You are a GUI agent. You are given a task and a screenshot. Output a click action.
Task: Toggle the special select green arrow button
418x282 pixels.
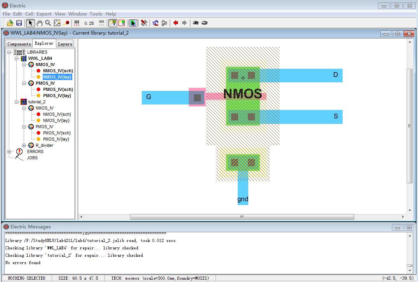click(133, 23)
